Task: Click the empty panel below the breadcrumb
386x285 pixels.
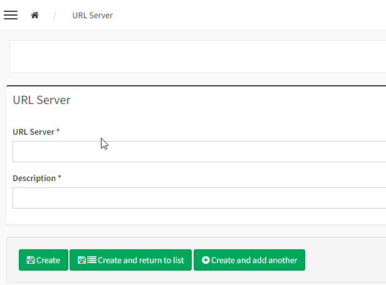Action: (198, 56)
